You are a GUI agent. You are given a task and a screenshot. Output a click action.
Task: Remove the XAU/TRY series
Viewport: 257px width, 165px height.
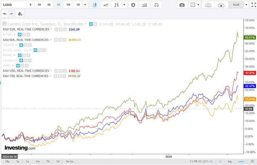click(x=64, y=76)
